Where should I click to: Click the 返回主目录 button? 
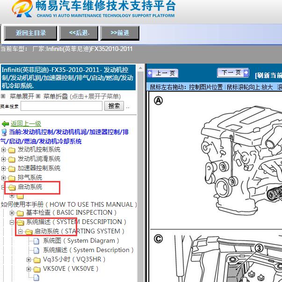pos(30,33)
